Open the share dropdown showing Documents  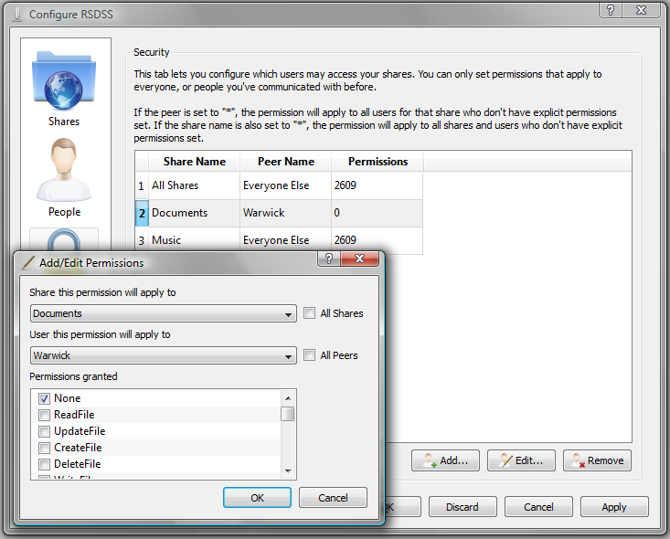[163, 313]
